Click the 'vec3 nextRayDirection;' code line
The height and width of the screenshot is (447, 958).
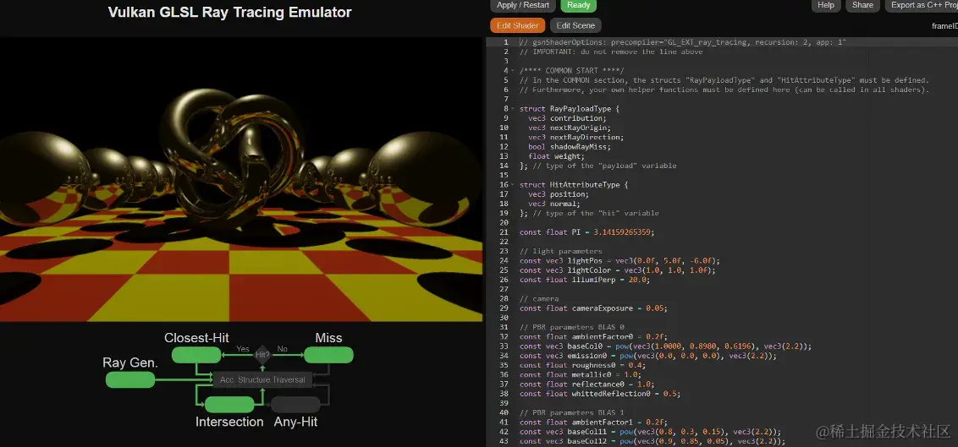[576, 137]
